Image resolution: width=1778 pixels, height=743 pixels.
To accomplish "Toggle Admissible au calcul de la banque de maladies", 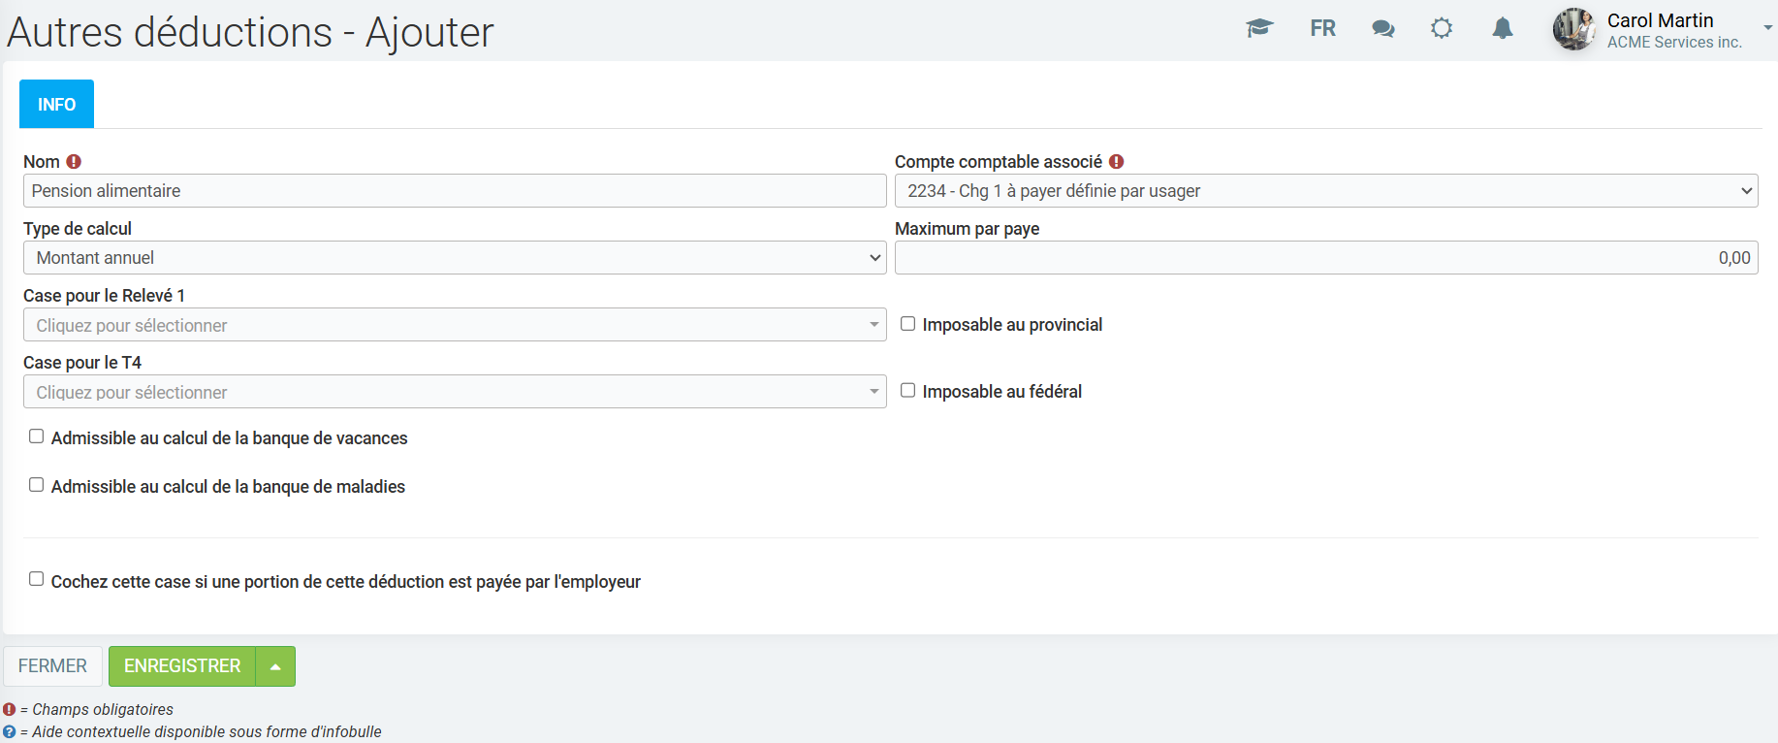I will point(37,486).
